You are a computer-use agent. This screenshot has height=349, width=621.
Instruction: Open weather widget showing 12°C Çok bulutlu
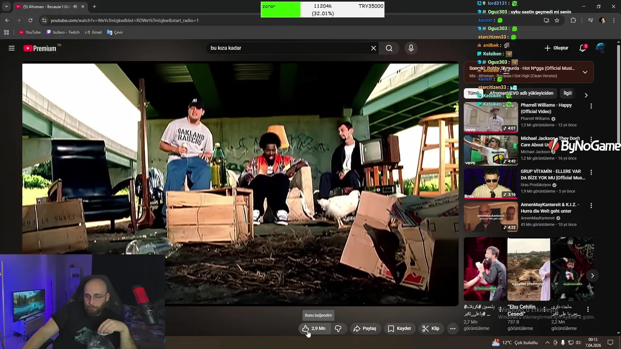click(x=515, y=342)
